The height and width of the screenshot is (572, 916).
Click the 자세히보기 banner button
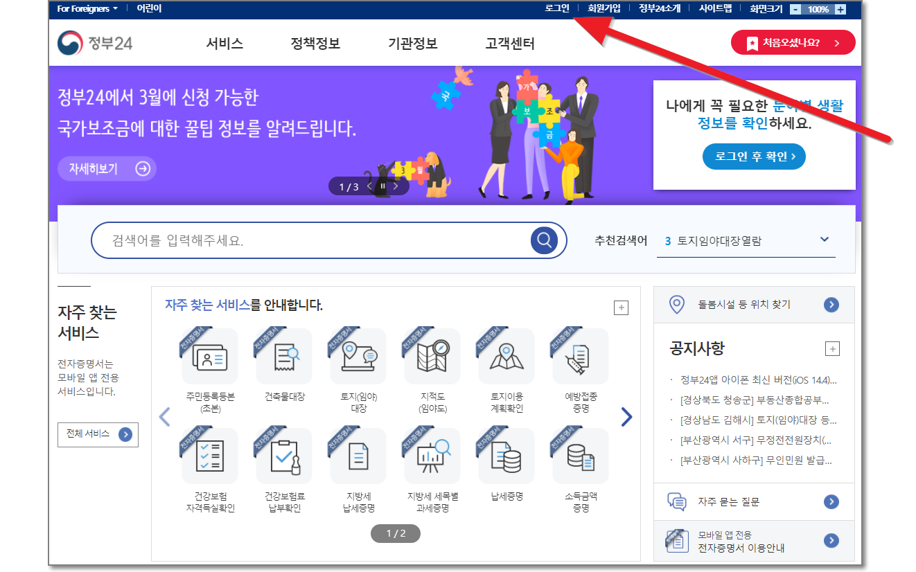[107, 168]
